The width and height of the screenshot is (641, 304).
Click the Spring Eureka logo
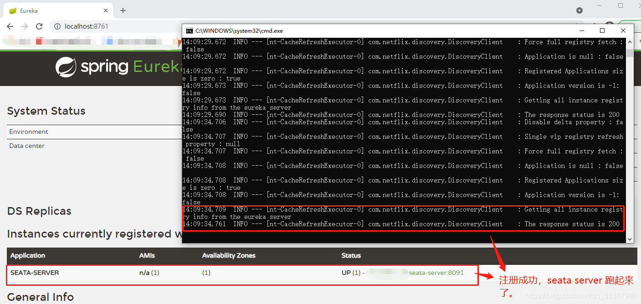point(118,67)
